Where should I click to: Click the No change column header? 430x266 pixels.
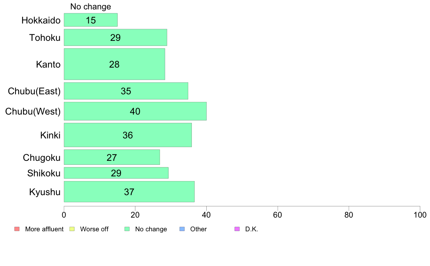(91, 7)
